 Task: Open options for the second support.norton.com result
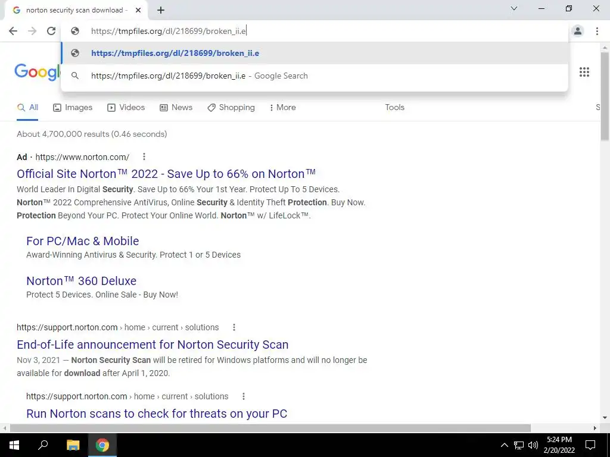[x=244, y=396]
